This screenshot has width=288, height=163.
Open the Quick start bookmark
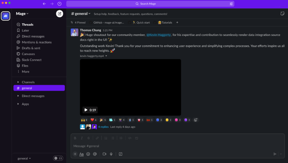(139, 22)
